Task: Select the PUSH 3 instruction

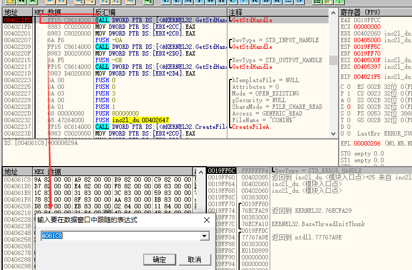Action: (x=106, y=93)
